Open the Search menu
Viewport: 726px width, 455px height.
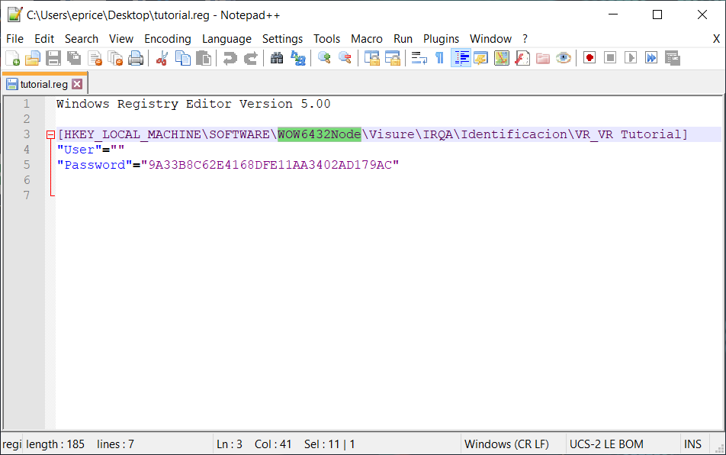[x=82, y=39]
